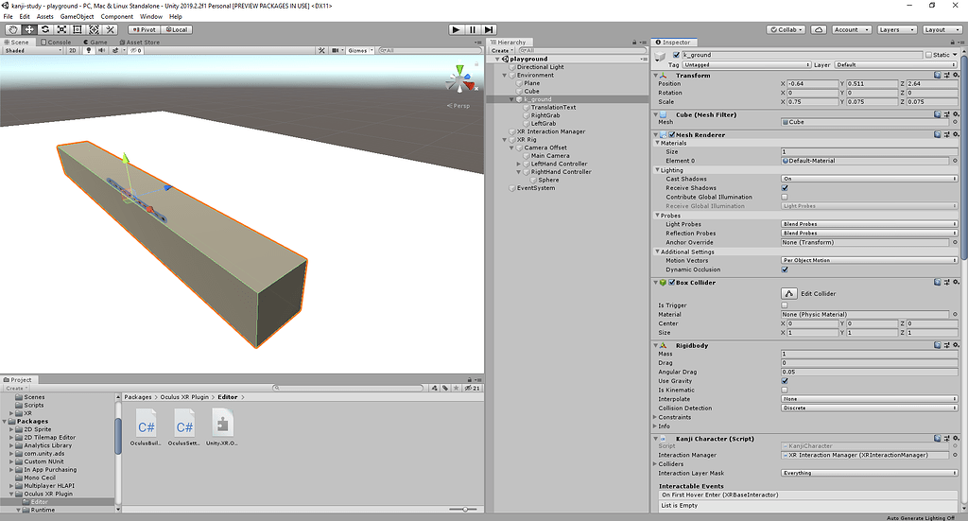The image size is (968, 521).
Task: Switch to the Console tab
Action: pos(57,42)
